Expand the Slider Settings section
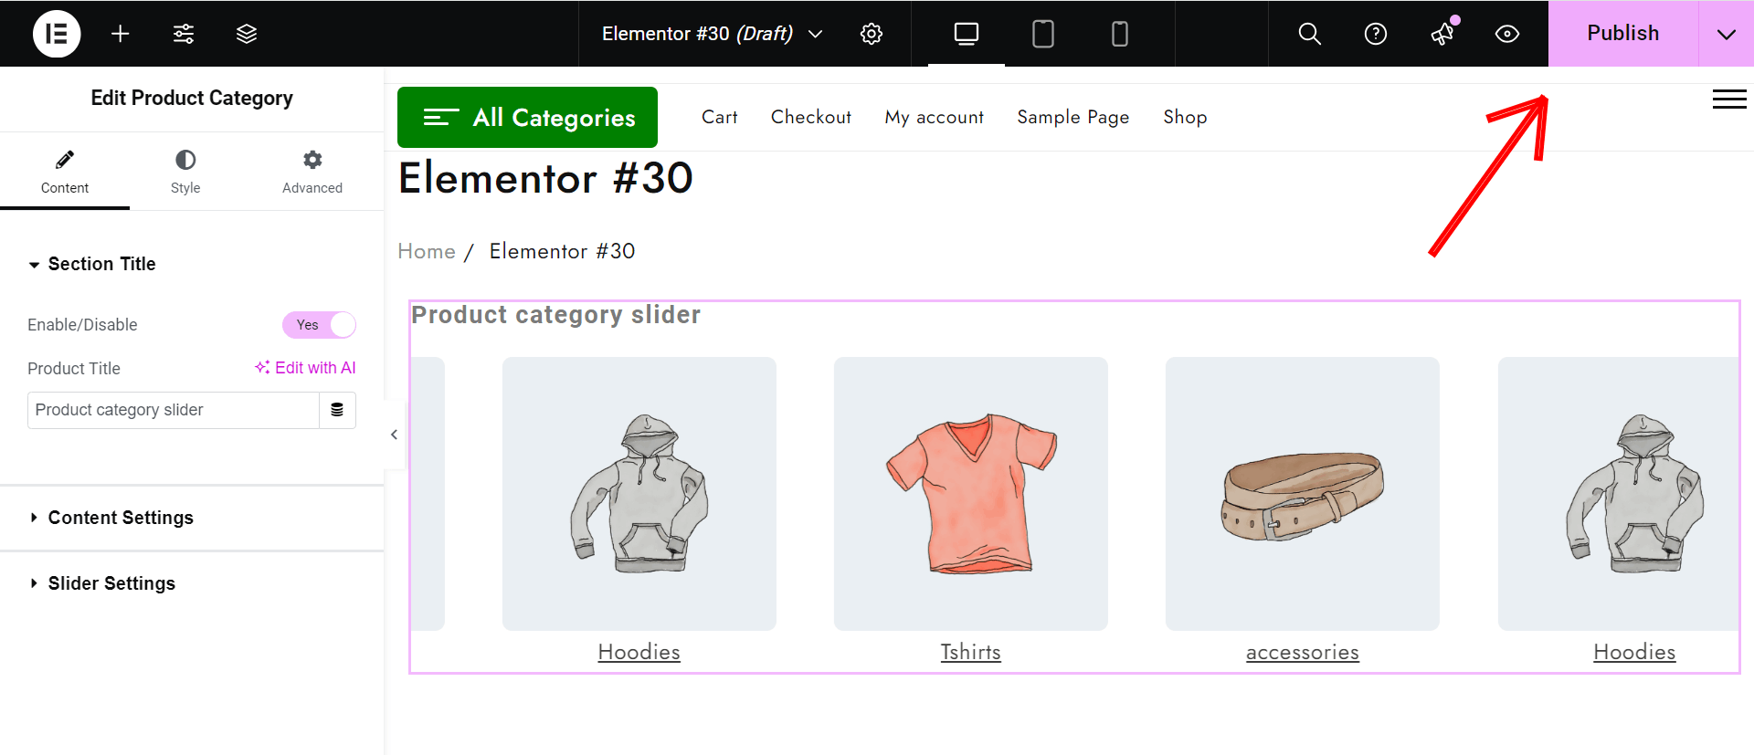 pos(111,583)
